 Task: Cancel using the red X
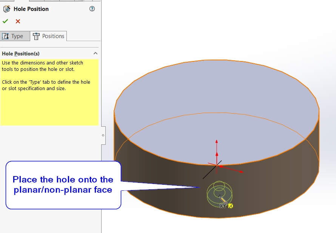click(x=18, y=21)
